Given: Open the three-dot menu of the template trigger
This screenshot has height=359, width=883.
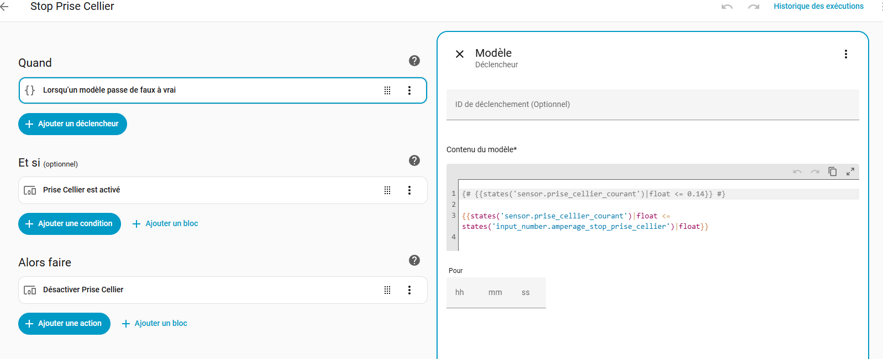Looking at the screenshot, I should click(x=409, y=90).
